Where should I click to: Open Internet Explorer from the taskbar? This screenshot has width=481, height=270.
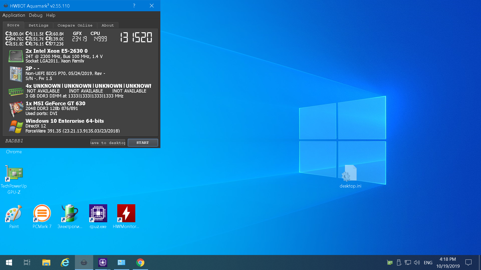coord(65,262)
